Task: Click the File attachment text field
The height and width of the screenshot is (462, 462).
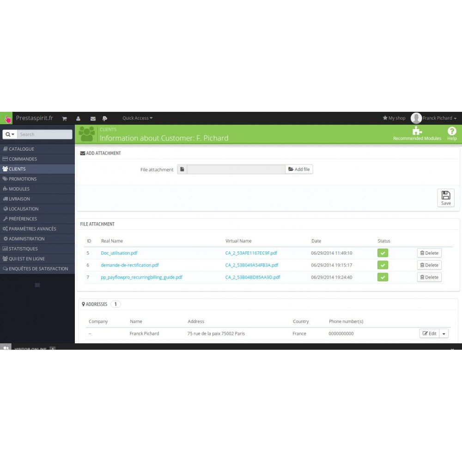Action: (236, 170)
